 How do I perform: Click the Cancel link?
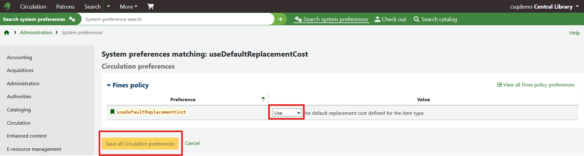click(192, 143)
